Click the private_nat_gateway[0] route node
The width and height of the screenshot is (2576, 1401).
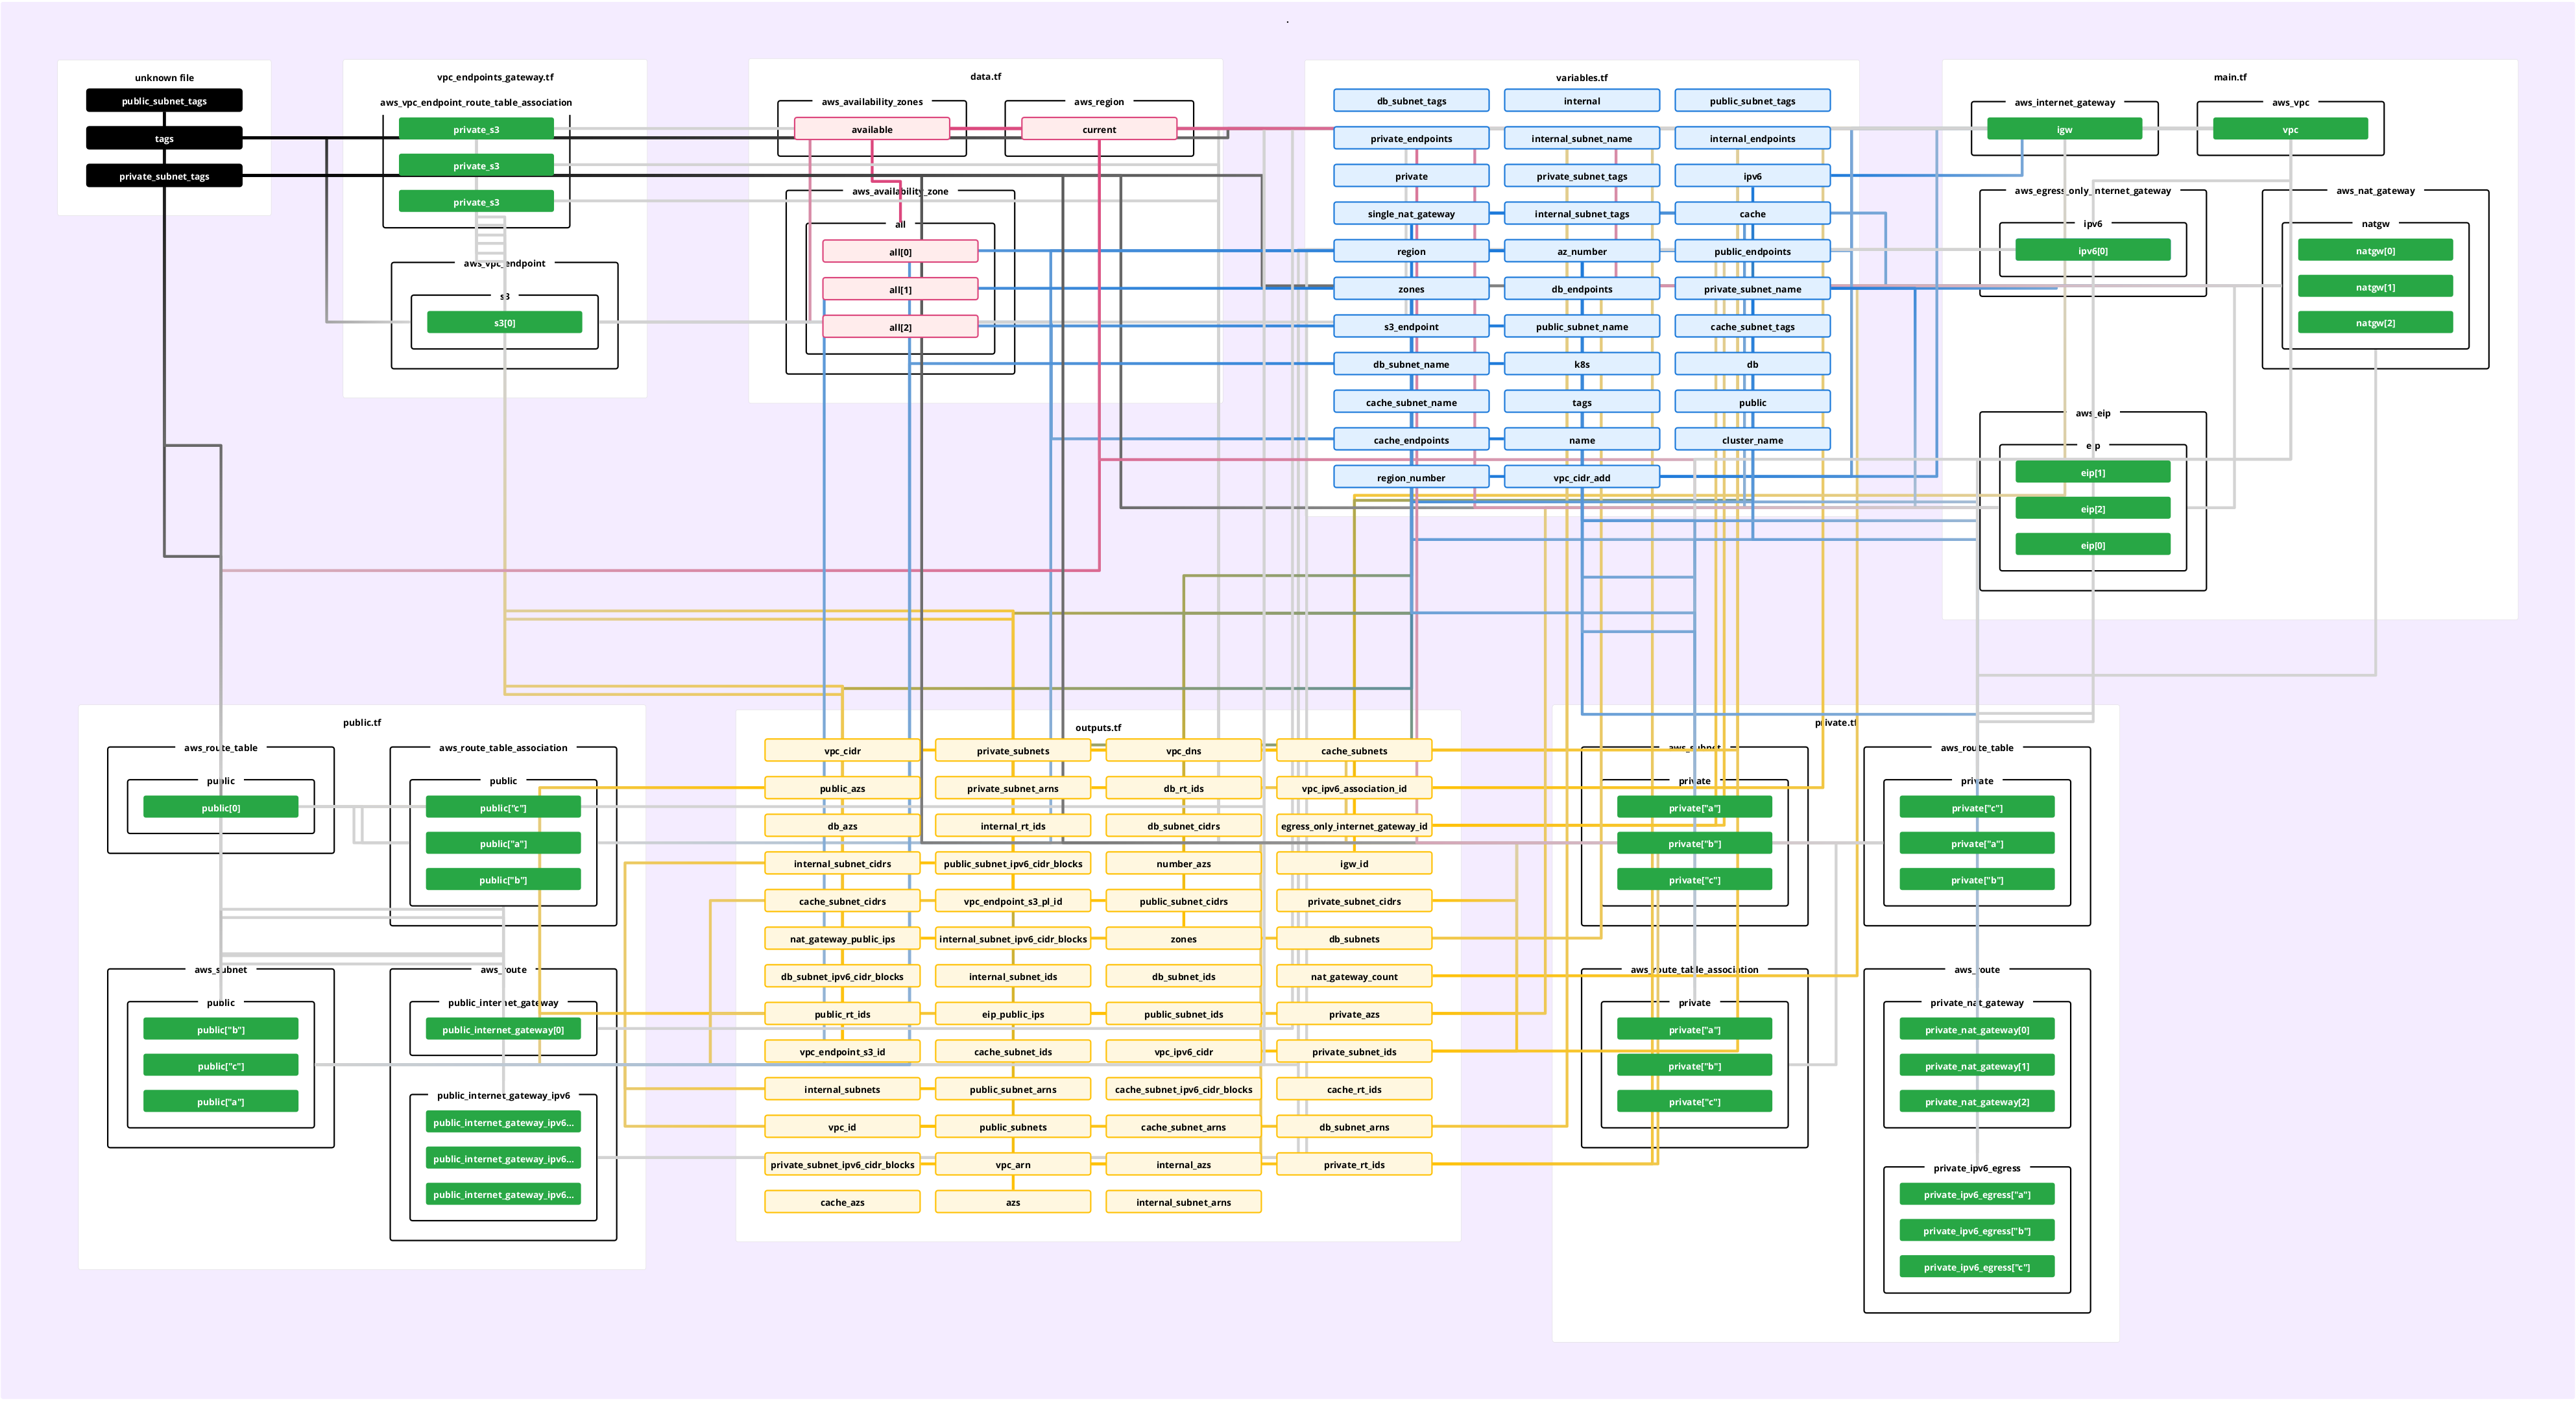[x=1976, y=1030]
